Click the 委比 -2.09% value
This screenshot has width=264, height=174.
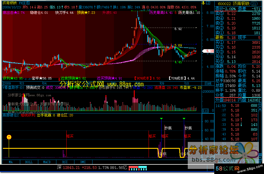(226, 9)
